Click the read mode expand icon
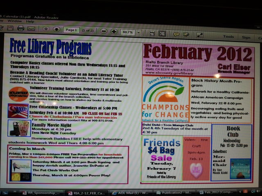 click(200, 35)
